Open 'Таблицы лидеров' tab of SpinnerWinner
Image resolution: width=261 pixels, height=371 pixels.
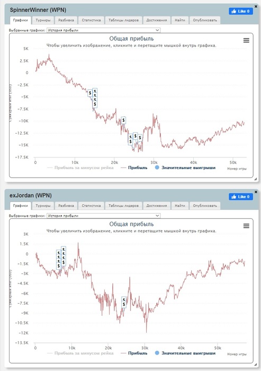pos(123,20)
